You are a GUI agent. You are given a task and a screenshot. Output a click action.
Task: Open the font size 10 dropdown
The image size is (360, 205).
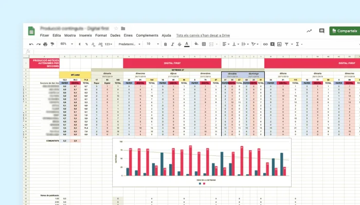(x=153, y=44)
